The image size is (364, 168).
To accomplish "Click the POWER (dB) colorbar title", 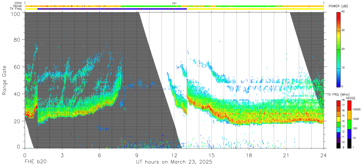I will [x=339, y=7].
